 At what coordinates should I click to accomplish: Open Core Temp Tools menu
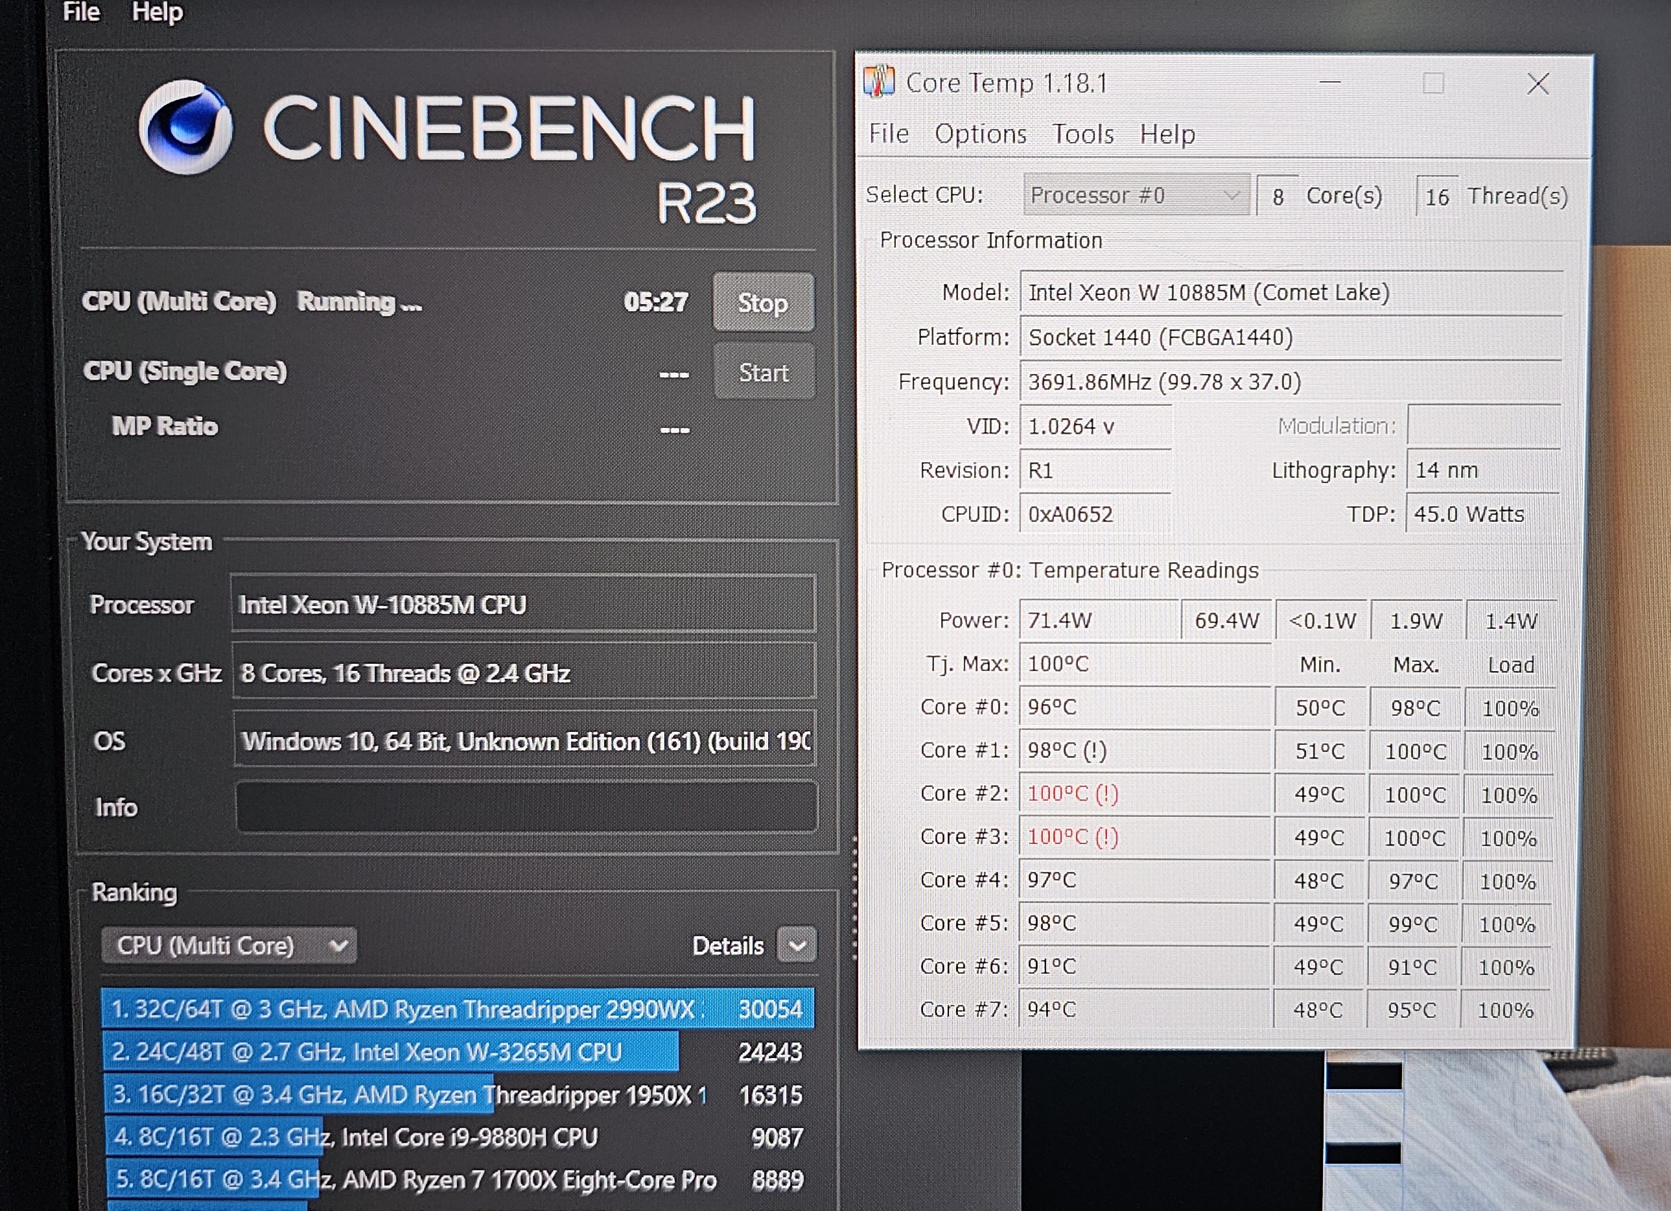(x=1083, y=134)
